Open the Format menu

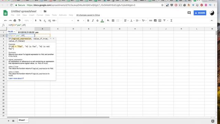[40, 15]
